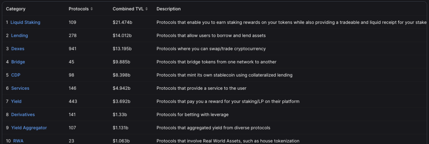This screenshot has height=144, width=429.
Task: Click the Combined TVL header text
Action: click(128, 9)
